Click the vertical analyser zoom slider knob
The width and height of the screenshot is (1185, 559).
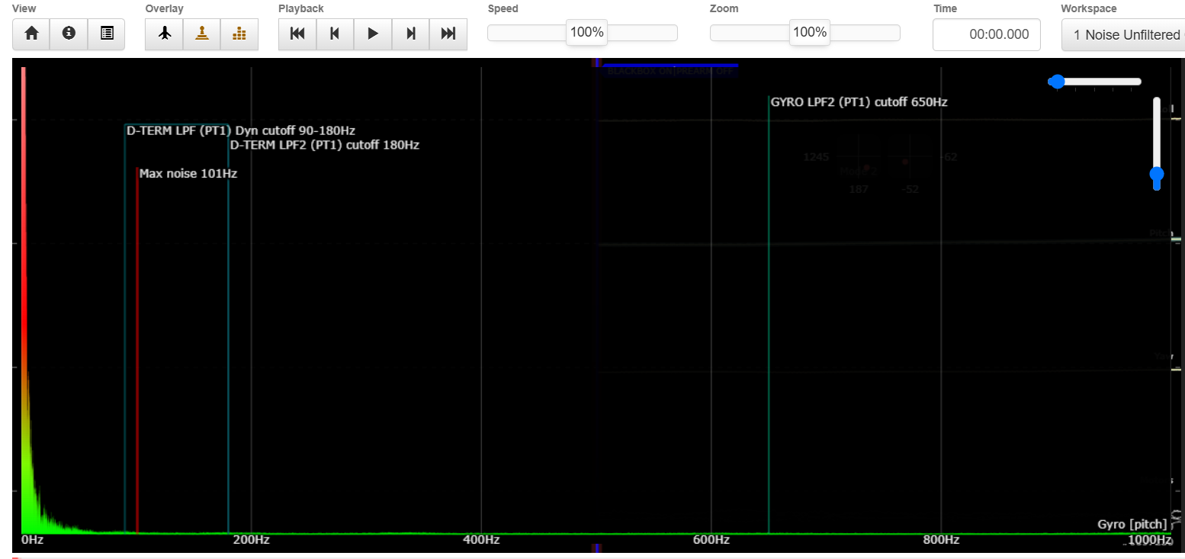(x=1157, y=175)
